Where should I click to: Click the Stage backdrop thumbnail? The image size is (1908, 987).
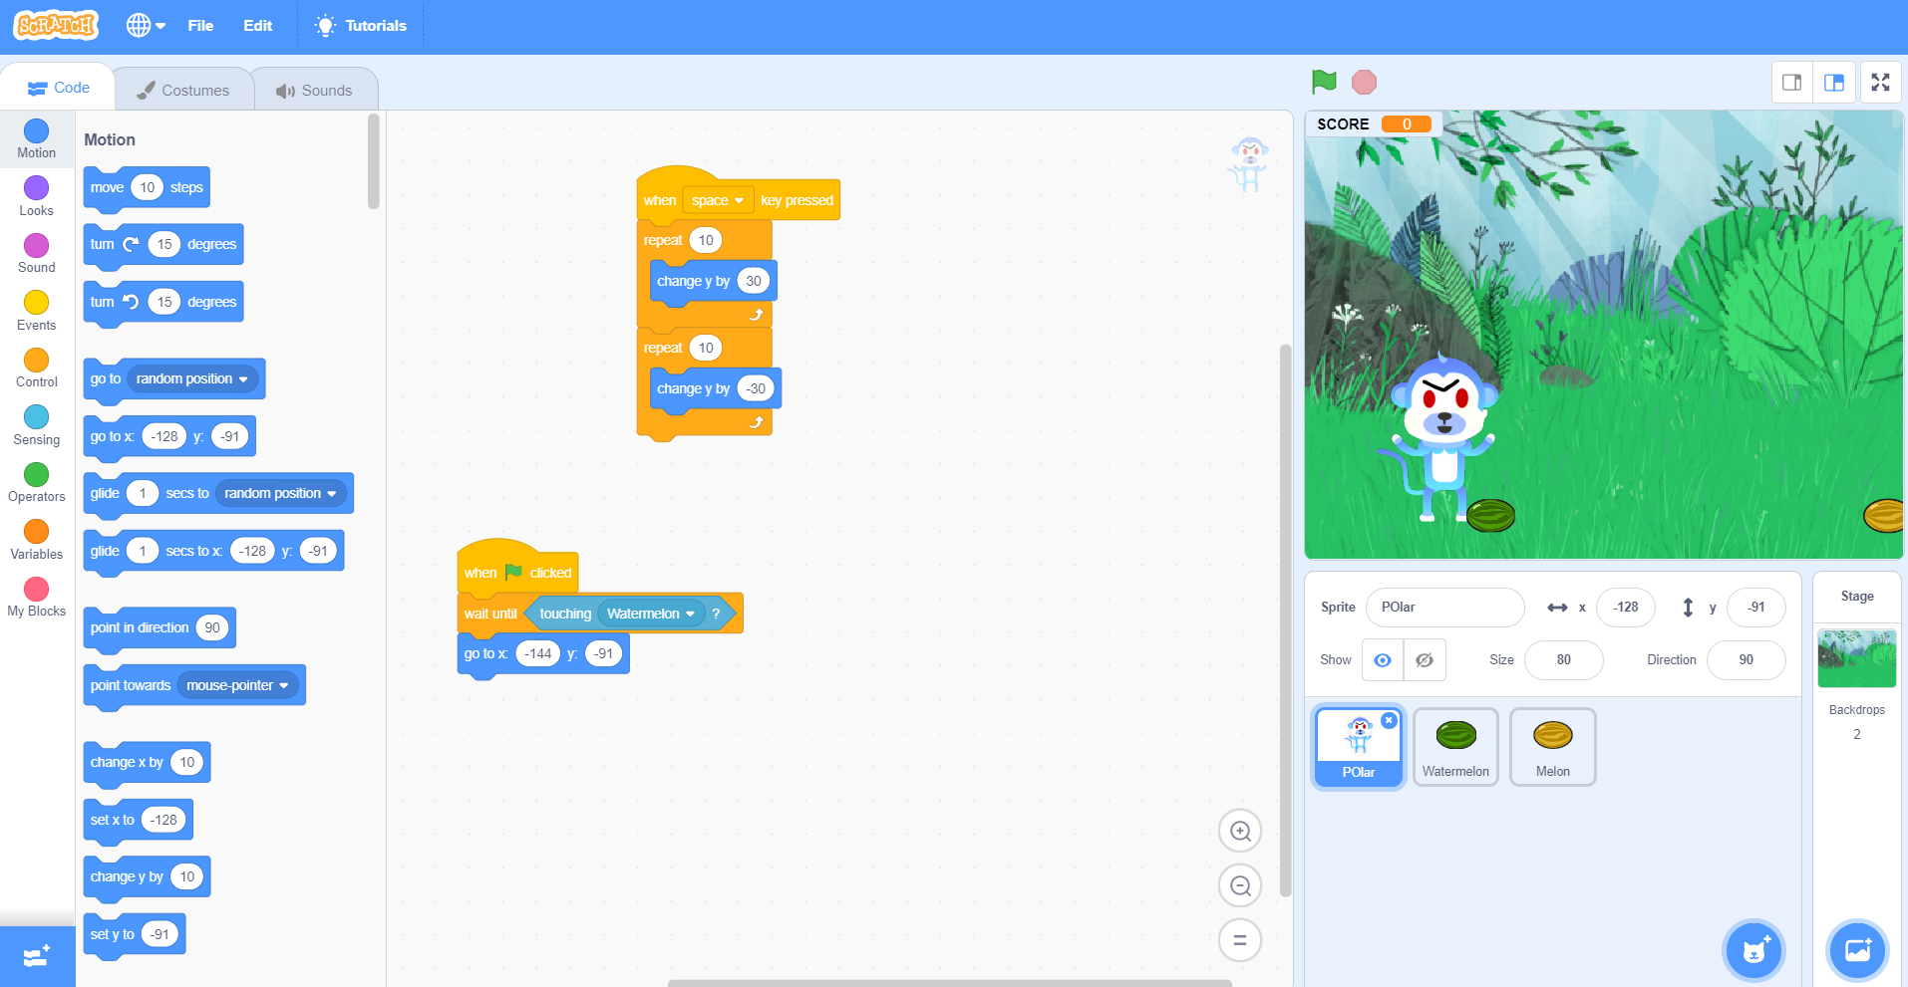click(1856, 657)
